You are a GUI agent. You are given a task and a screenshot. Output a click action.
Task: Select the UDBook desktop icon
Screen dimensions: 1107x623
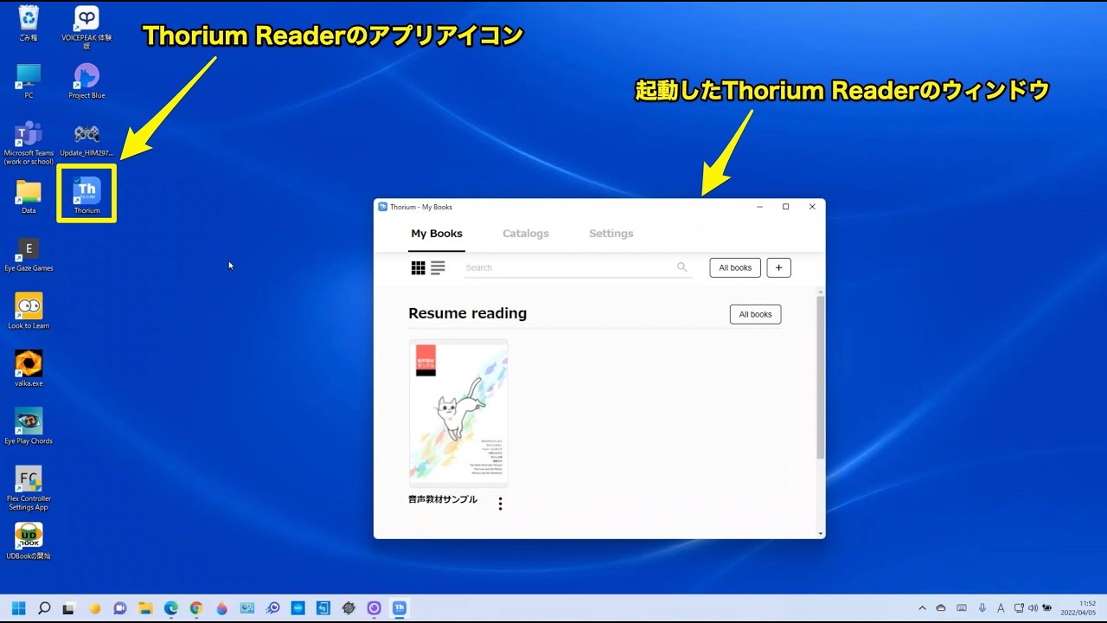coord(29,542)
